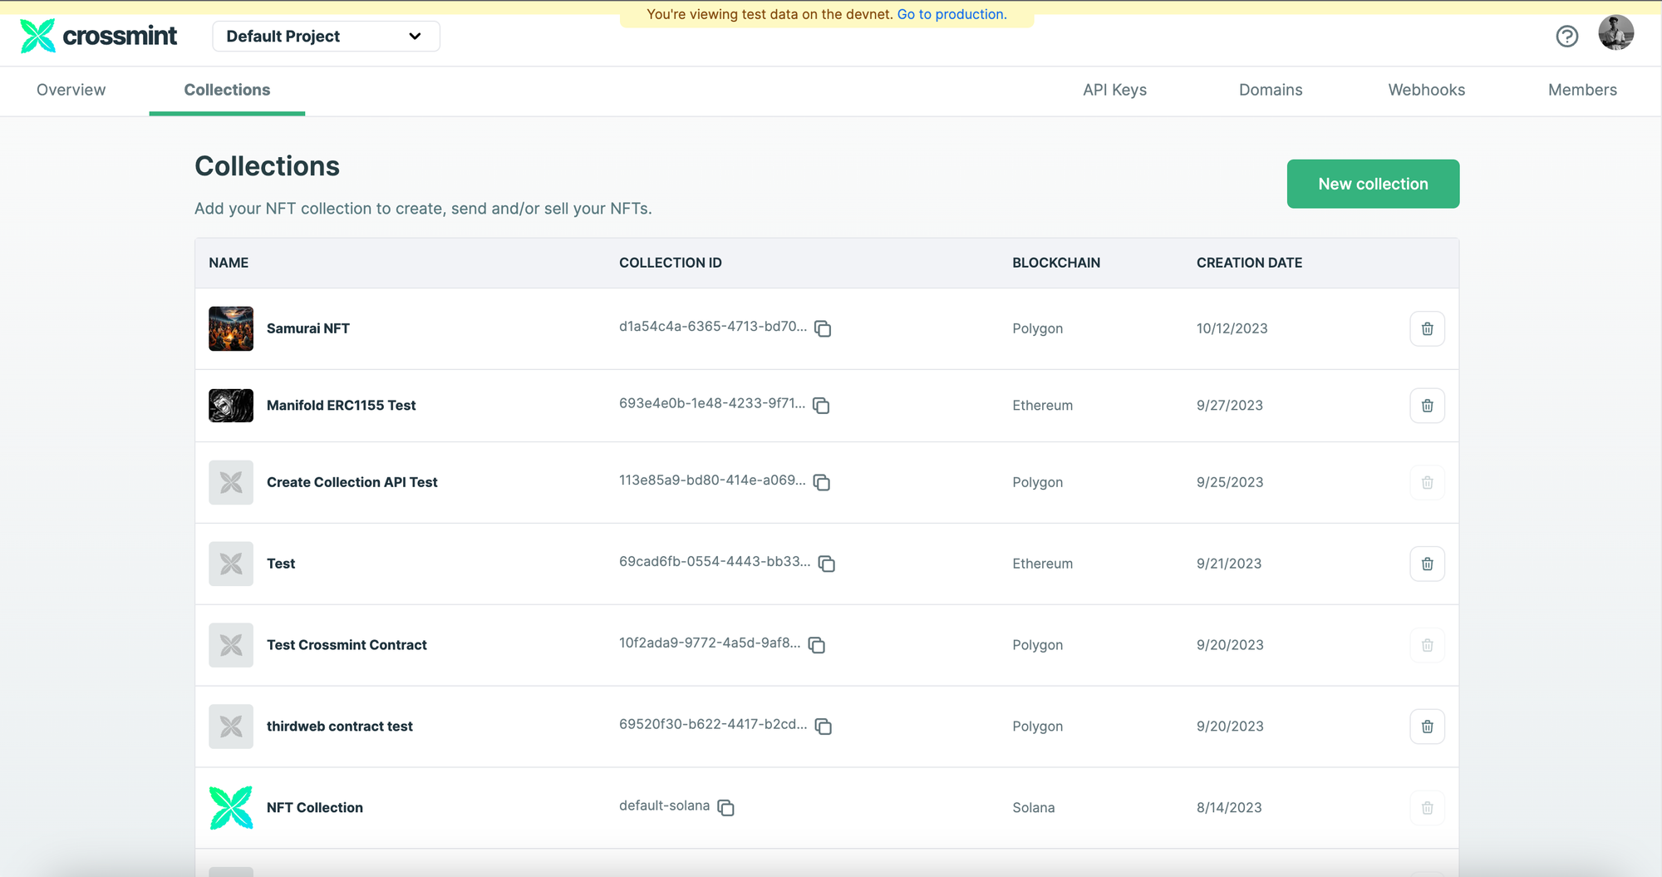
Task: Click the Crossmint logo
Action: (x=98, y=36)
